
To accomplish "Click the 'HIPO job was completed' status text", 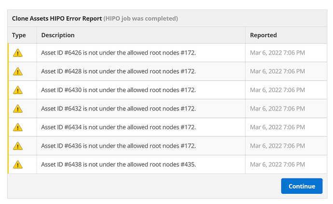I will [140, 18].
